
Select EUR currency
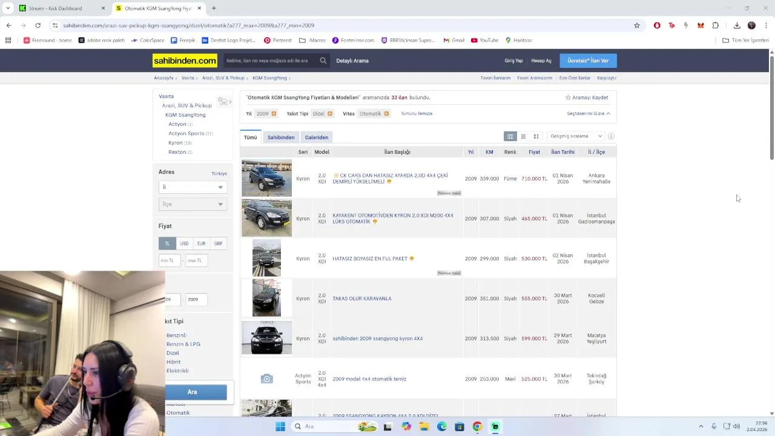click(x=201, y=243)
